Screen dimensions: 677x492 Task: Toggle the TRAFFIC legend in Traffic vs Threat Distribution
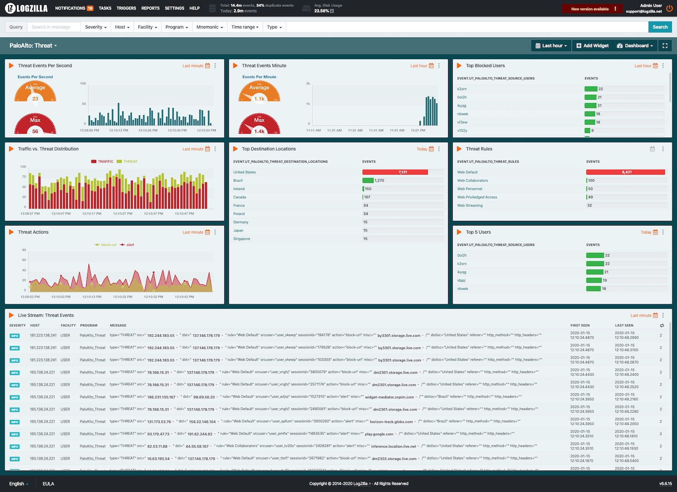[102, 161]
